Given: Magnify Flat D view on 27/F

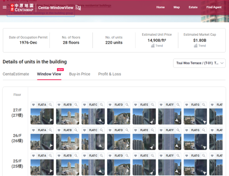Looking at the screenshot, I should click(127, 105).
